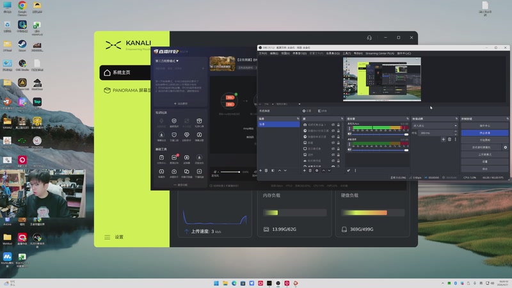The height and width of the screenshot is (288, 512).
Task: Open virtual camera settings gear in OBS Controls
Action: (x=506, y=147)
